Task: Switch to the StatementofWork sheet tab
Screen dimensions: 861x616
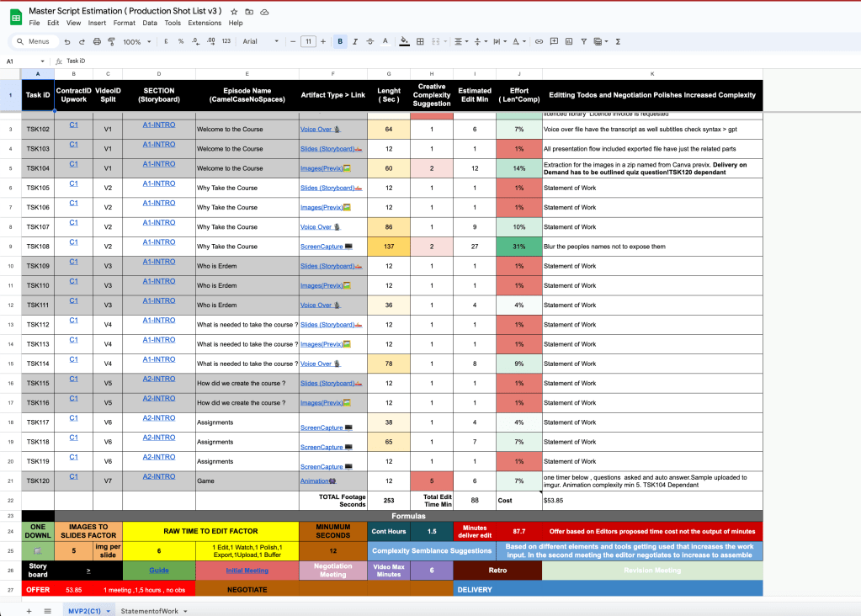Action: [x=149, y=611]
